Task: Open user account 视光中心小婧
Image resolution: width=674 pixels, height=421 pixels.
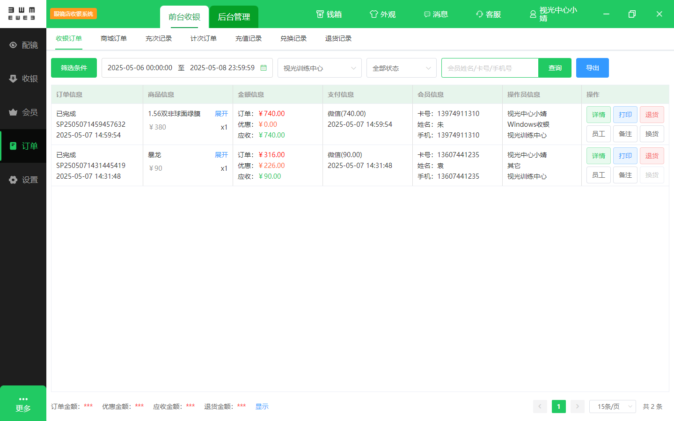Action: point(554,14)
